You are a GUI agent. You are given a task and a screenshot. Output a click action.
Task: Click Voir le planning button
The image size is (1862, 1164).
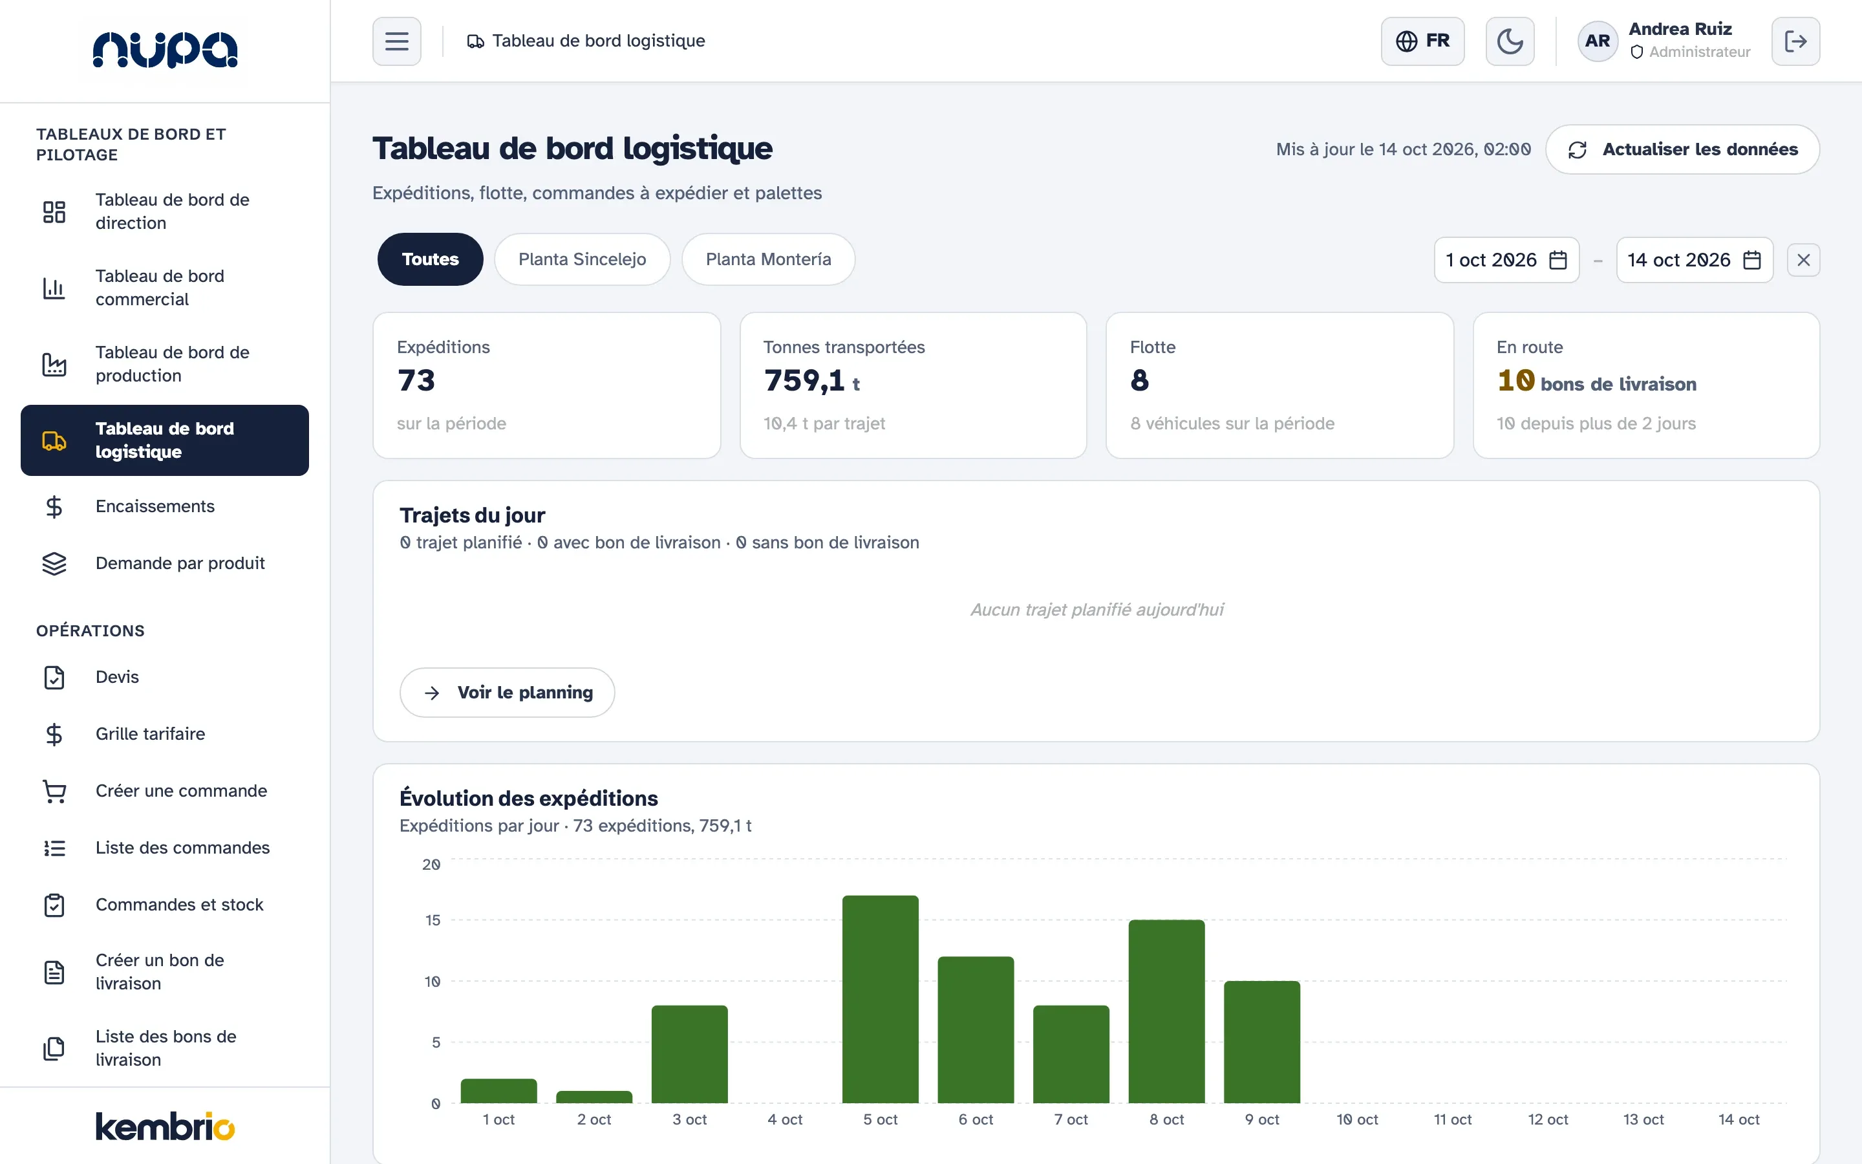pyautogui.click(x=507, y=692)
